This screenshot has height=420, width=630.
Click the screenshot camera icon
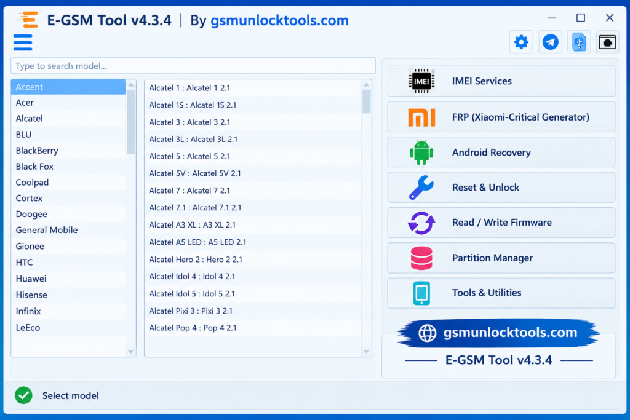tap(607, 42)
